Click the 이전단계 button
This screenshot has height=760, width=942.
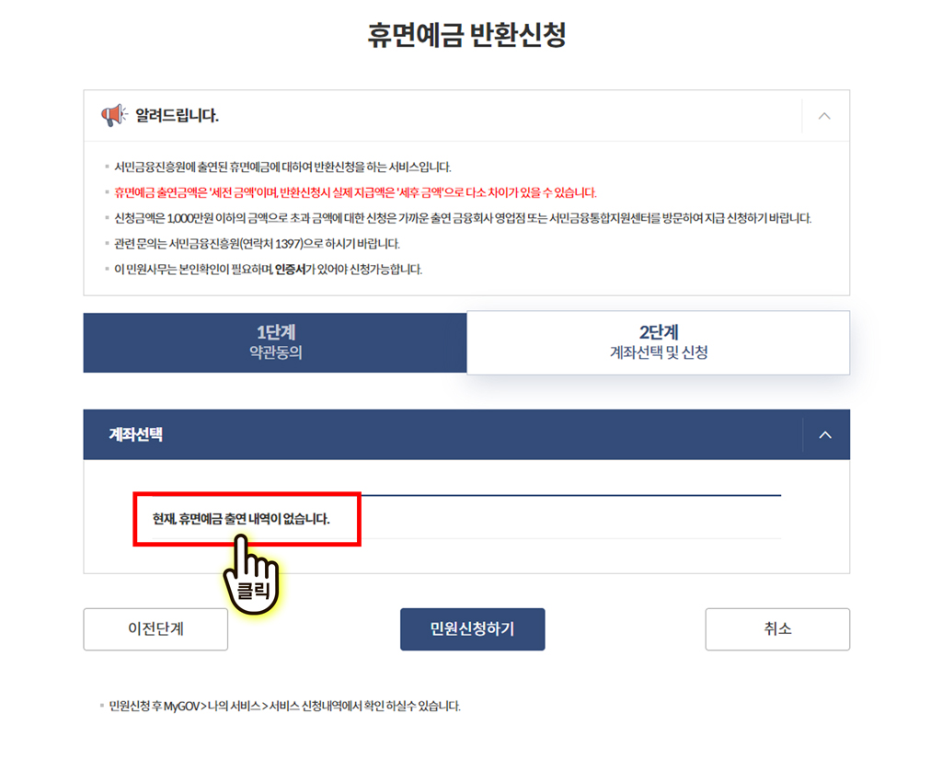[x=155, y=629]
